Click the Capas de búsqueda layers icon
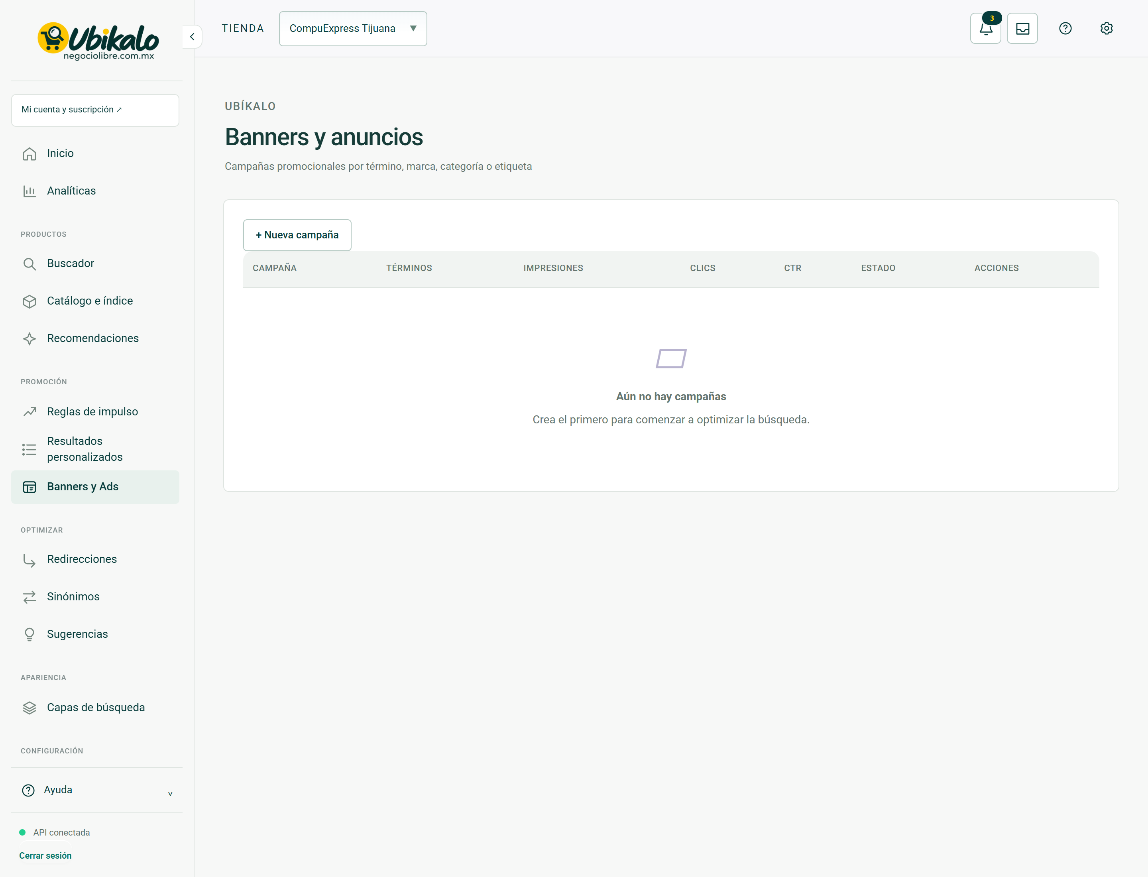 30,708
